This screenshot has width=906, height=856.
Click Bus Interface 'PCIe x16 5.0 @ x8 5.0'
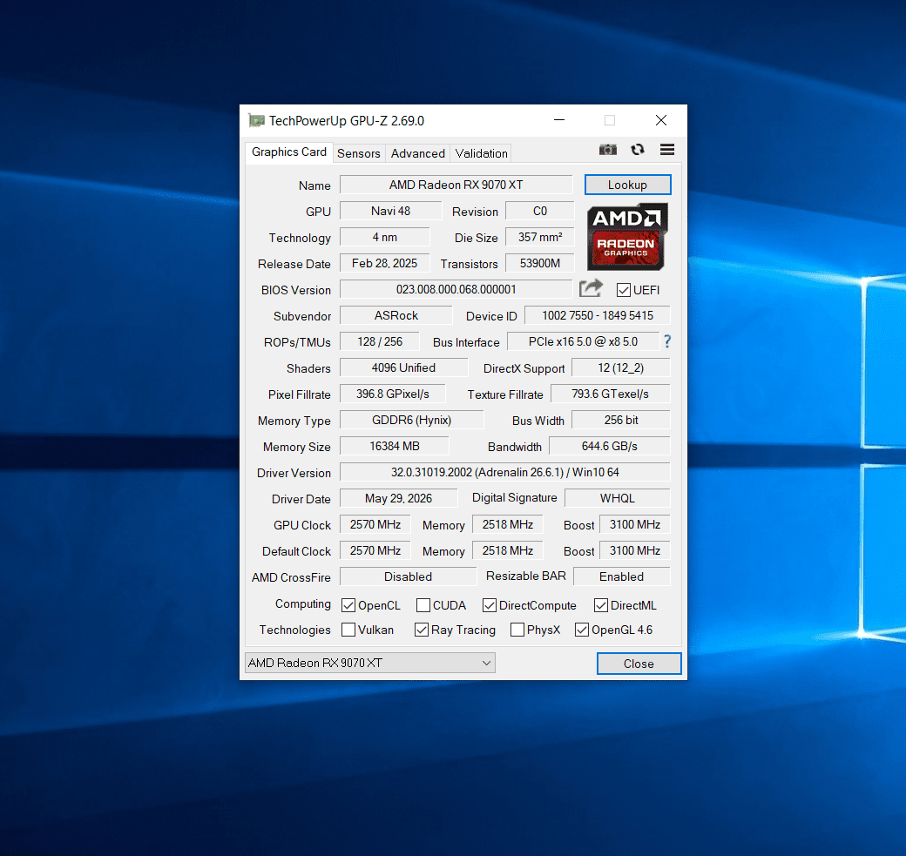(x=583, y=342)
